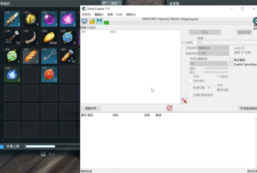
Task: Click the value input field showing 37
Action: coord(227,42)
